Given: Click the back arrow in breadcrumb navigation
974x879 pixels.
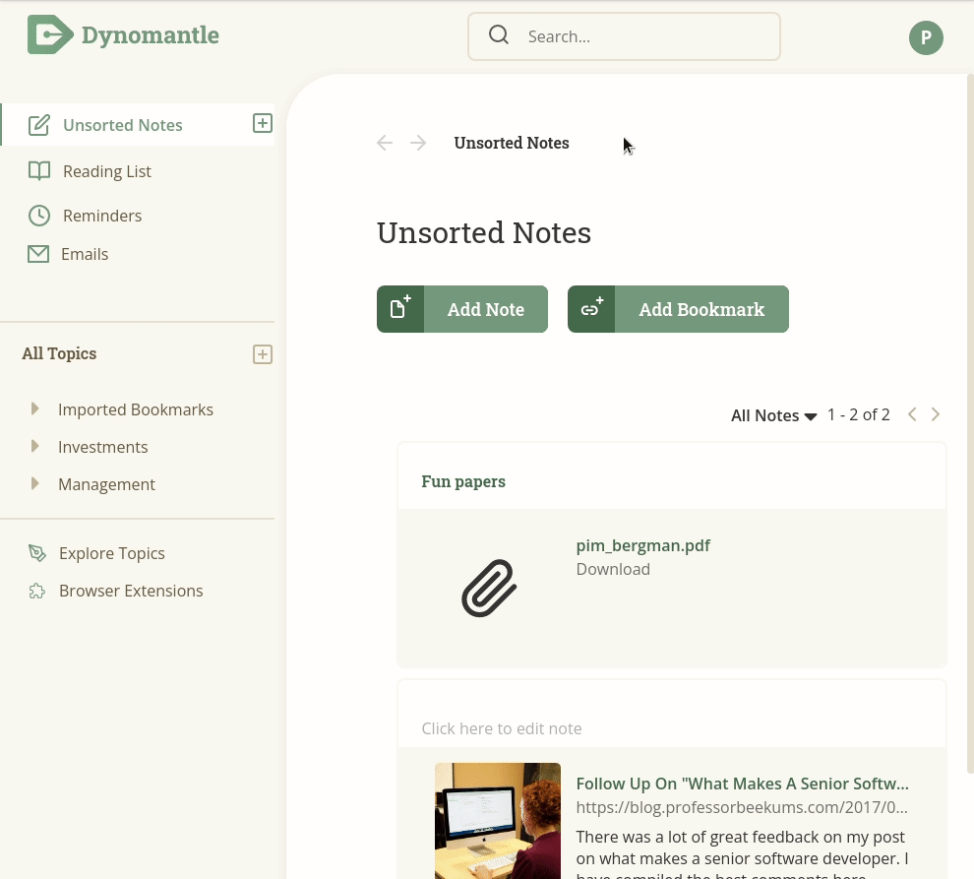Looking at the screenshot, I should pos(385,143).
